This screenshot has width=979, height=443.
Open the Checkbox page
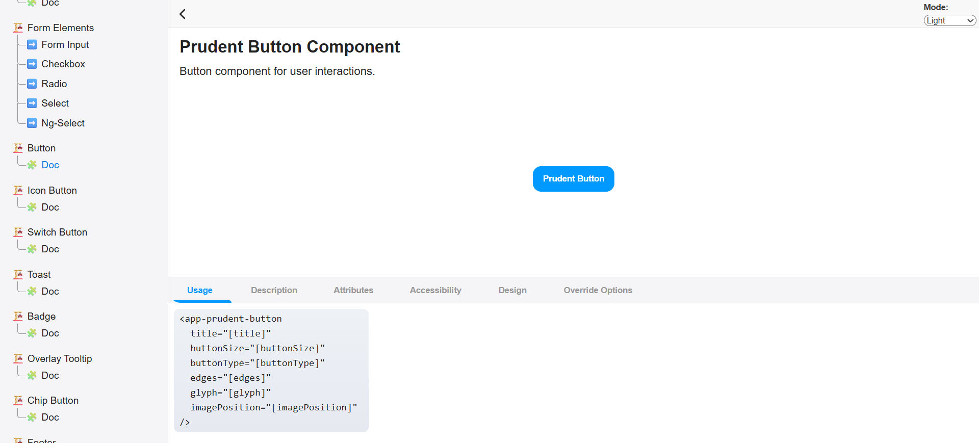tap(63, 64)
